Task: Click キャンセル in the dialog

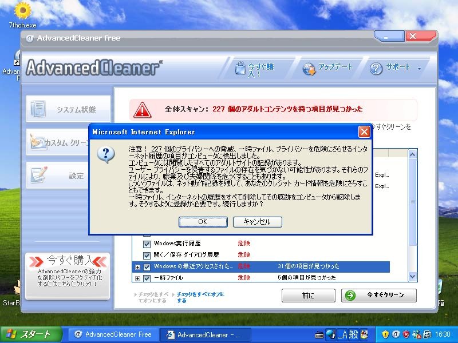Action: click(x=257, y=222)
